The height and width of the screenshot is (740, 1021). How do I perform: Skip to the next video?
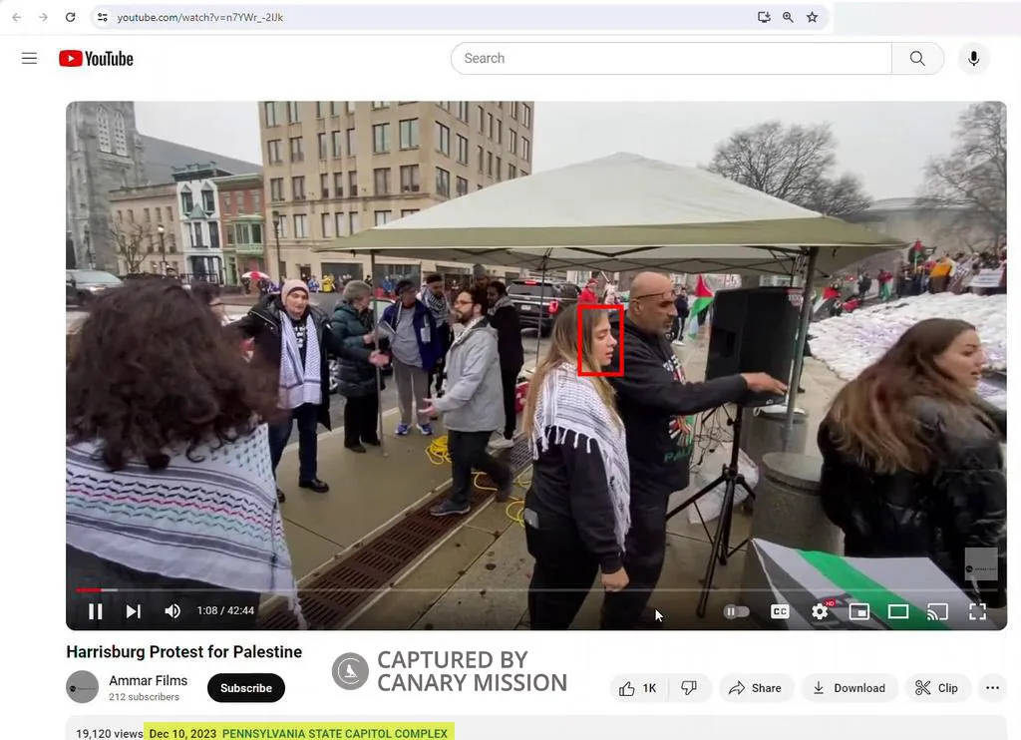134,611
